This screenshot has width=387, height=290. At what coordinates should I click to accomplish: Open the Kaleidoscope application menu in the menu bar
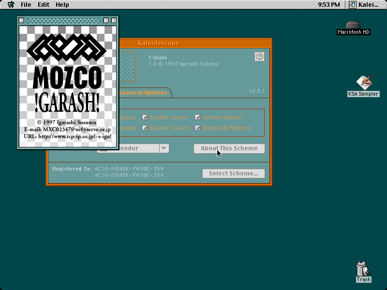(364, 5)
